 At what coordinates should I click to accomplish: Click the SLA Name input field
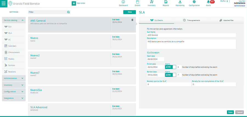tap(191, 35)
